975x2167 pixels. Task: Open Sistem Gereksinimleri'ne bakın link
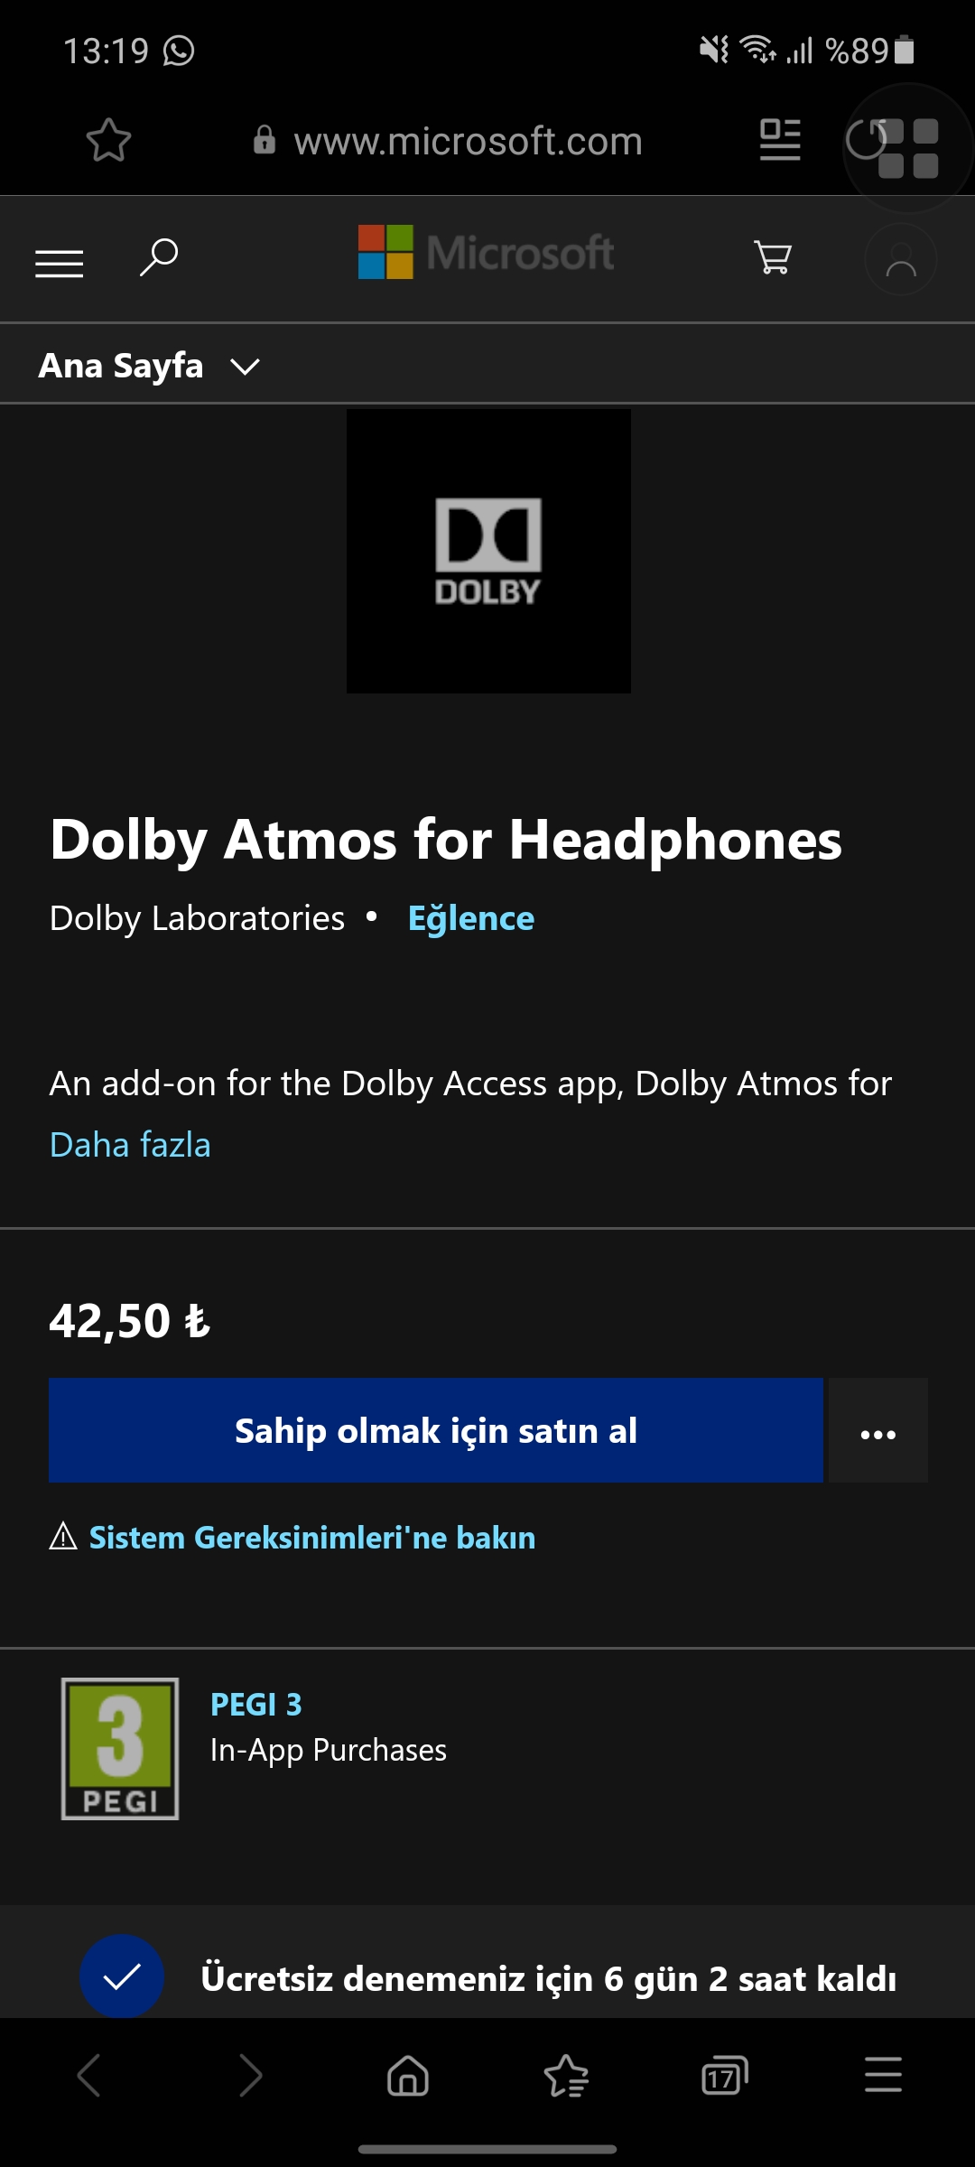pos(311,1538)
